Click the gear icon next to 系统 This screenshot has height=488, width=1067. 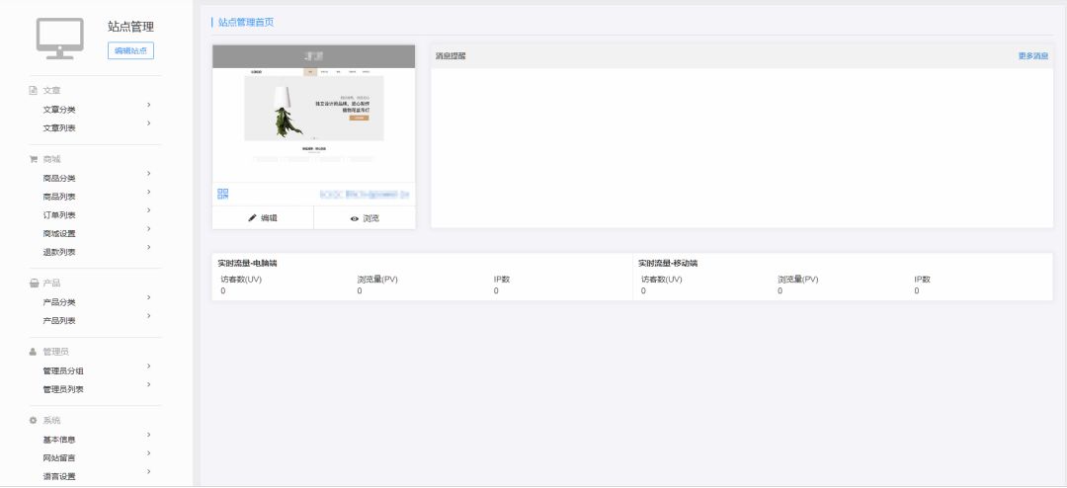click(x=33, y=421)
